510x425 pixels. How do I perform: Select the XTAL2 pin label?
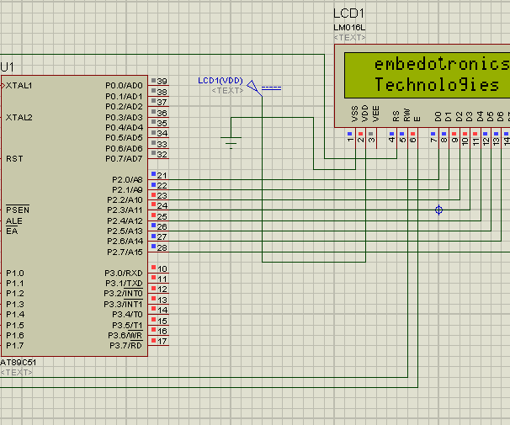point(19,117)
